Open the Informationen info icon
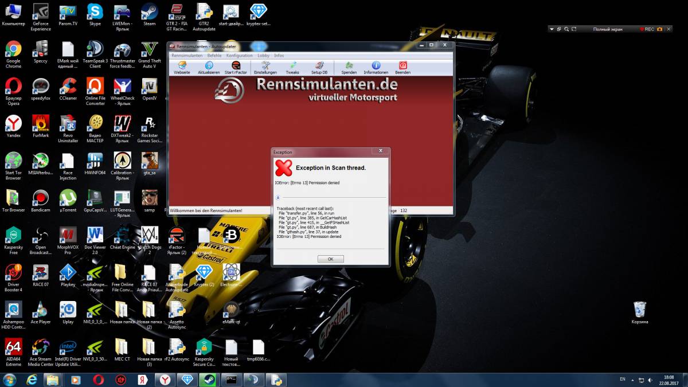The height and width of the screenshot is (387, 688). [x=376, y=68]
